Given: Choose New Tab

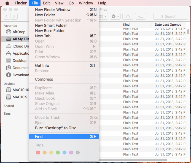Looking at the screenshot, I should [x=64, y=36].
